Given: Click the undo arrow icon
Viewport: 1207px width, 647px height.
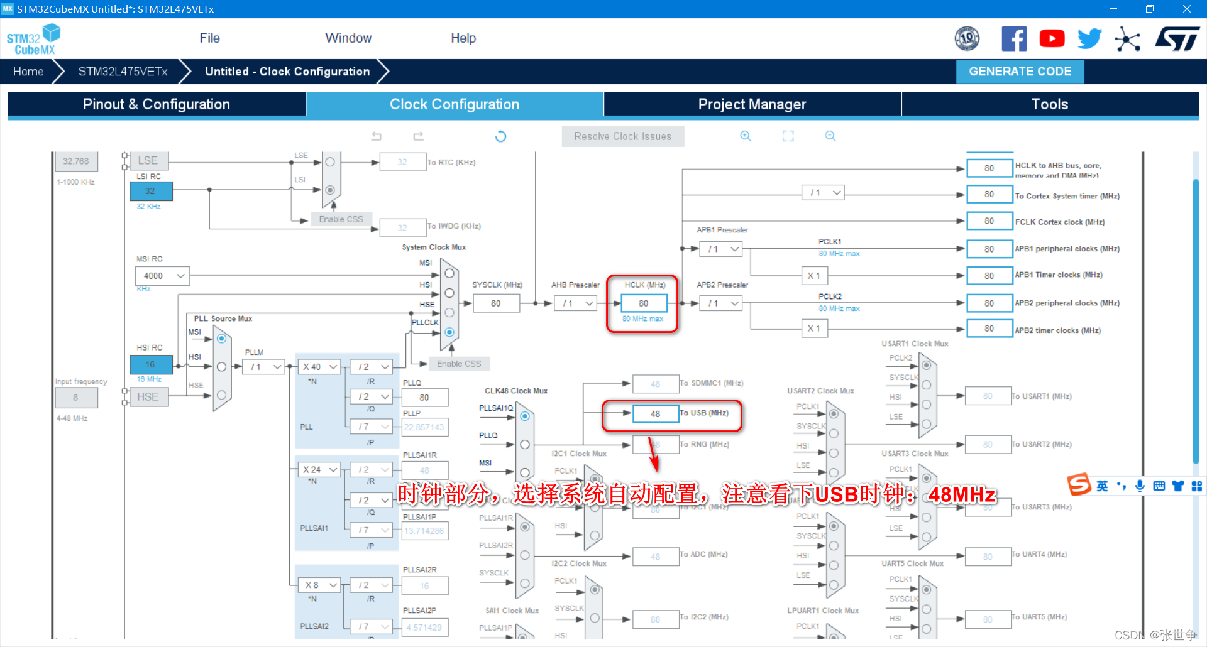Looking at the screenshot, I should [377, 136].
